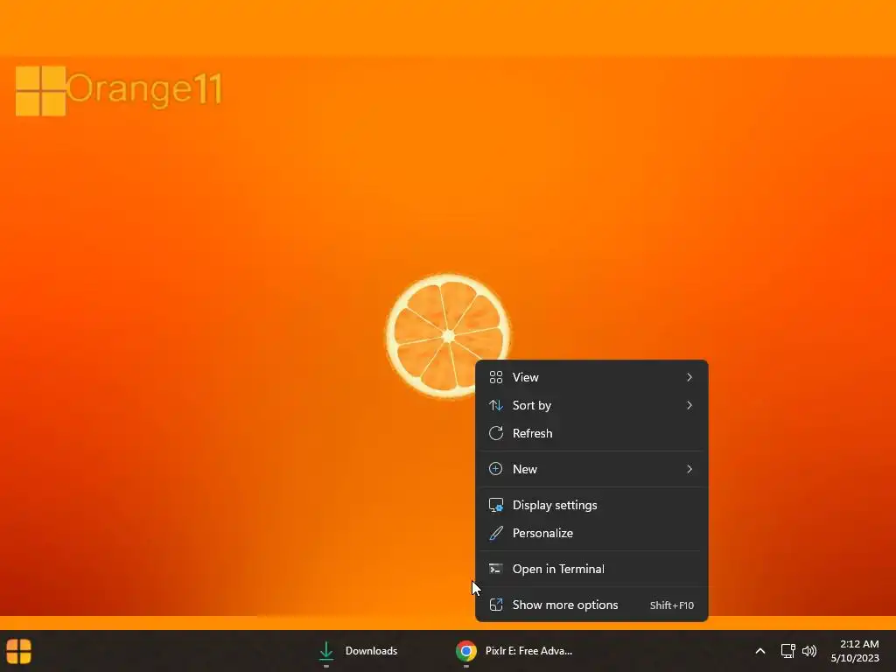Click the Show more options icon
The image size is (896, 672).
[x=496, y=605]
